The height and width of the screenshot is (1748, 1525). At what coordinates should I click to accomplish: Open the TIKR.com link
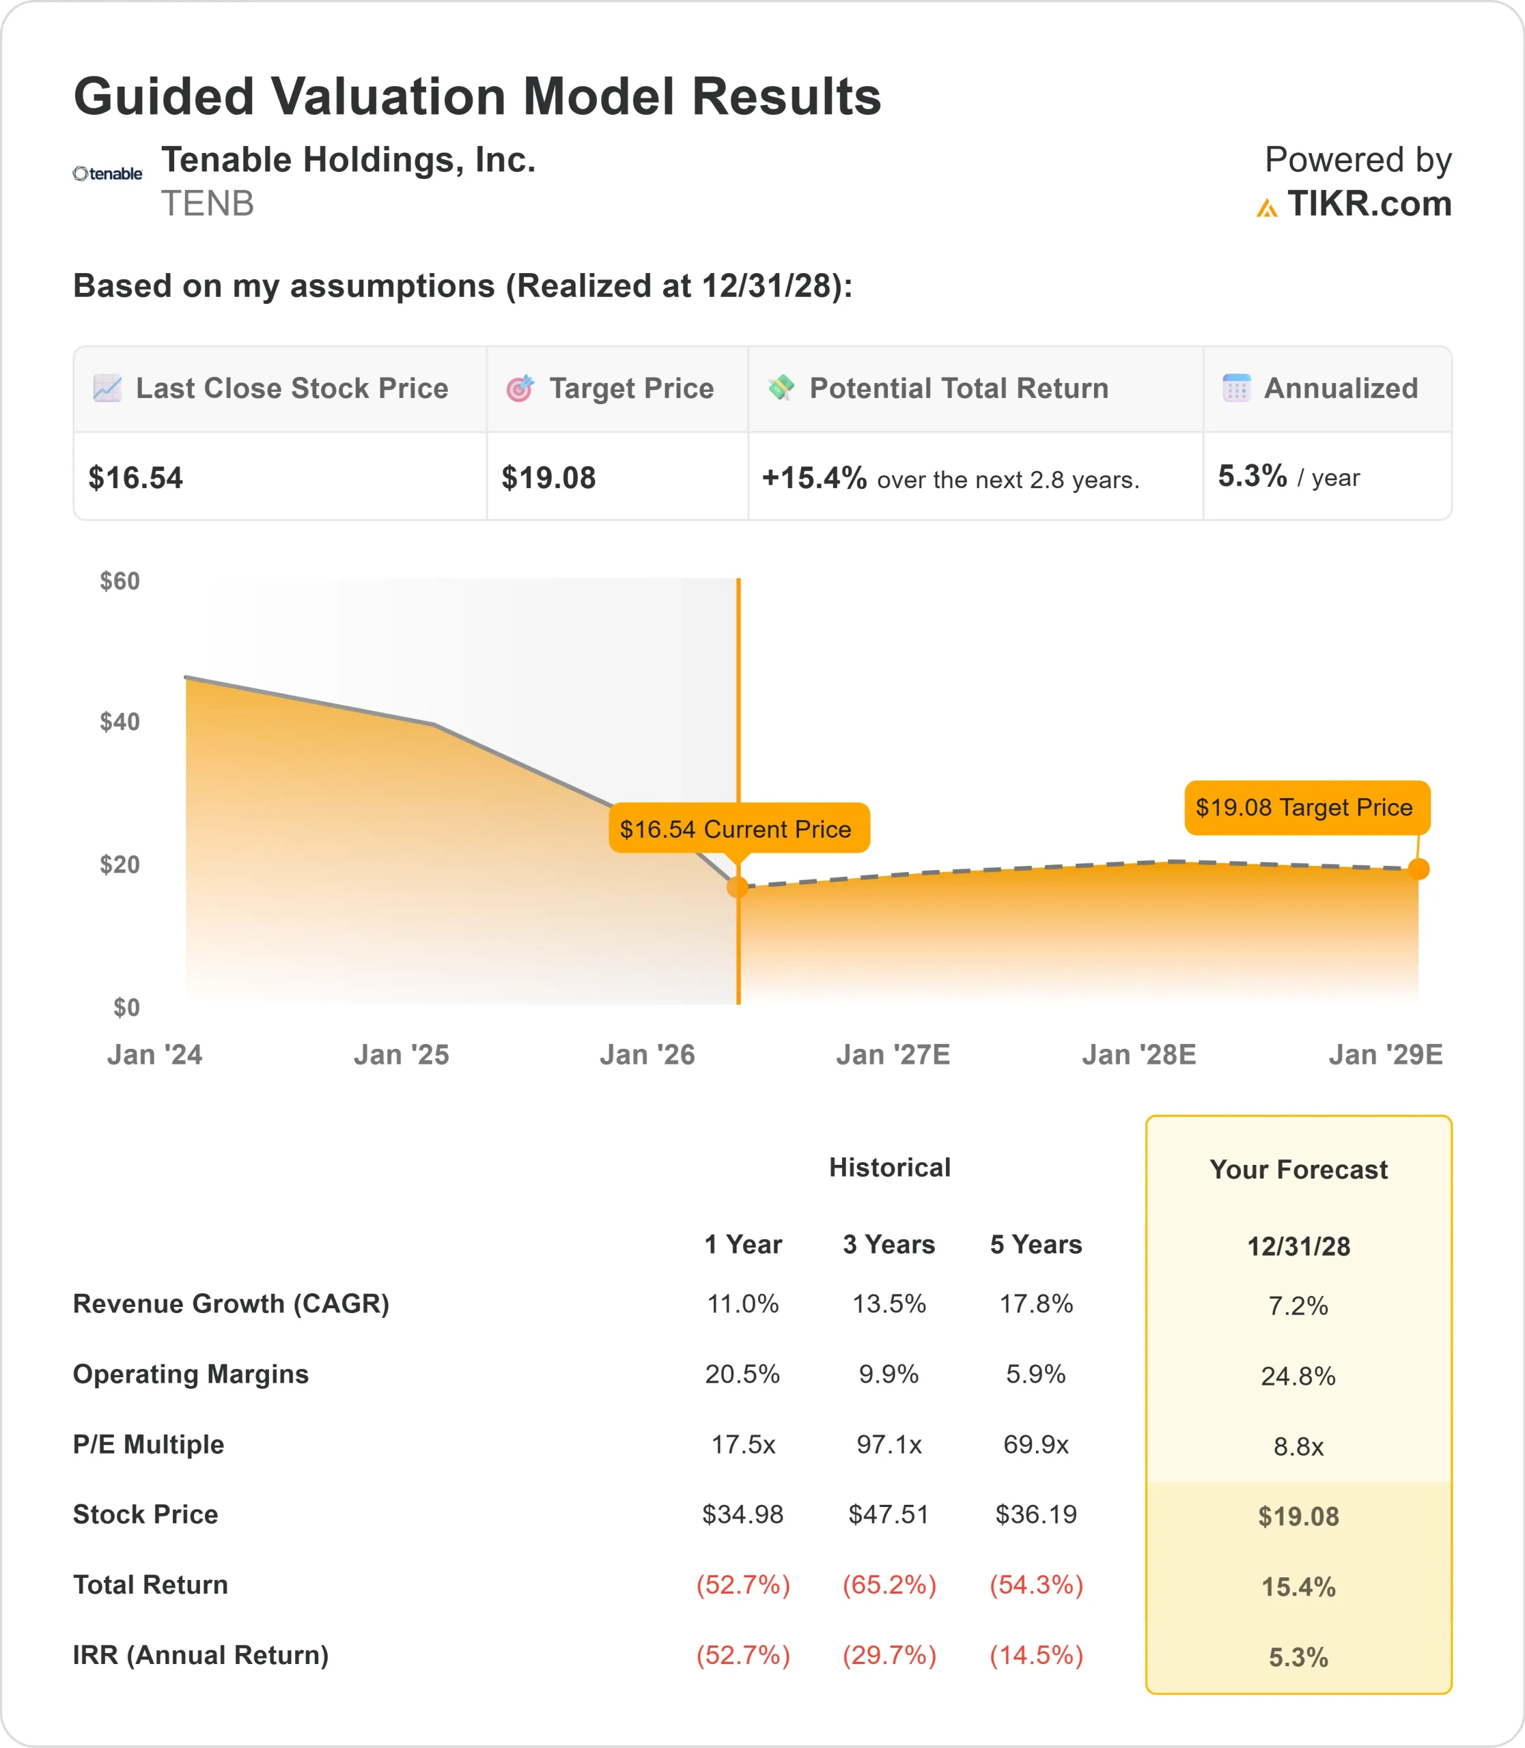[x=1369, y=204]
